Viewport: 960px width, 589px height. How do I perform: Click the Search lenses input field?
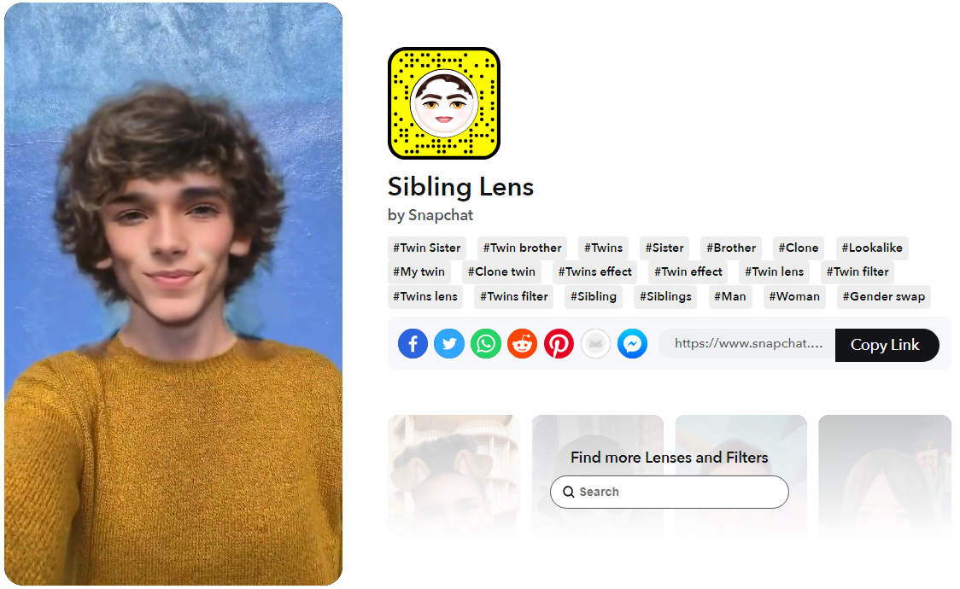point(670,492)
